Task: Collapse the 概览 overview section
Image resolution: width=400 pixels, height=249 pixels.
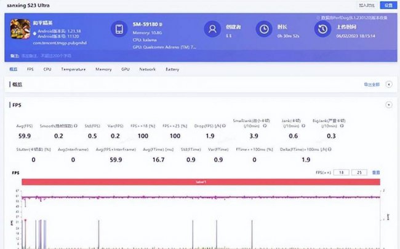Action: [389, 84]
